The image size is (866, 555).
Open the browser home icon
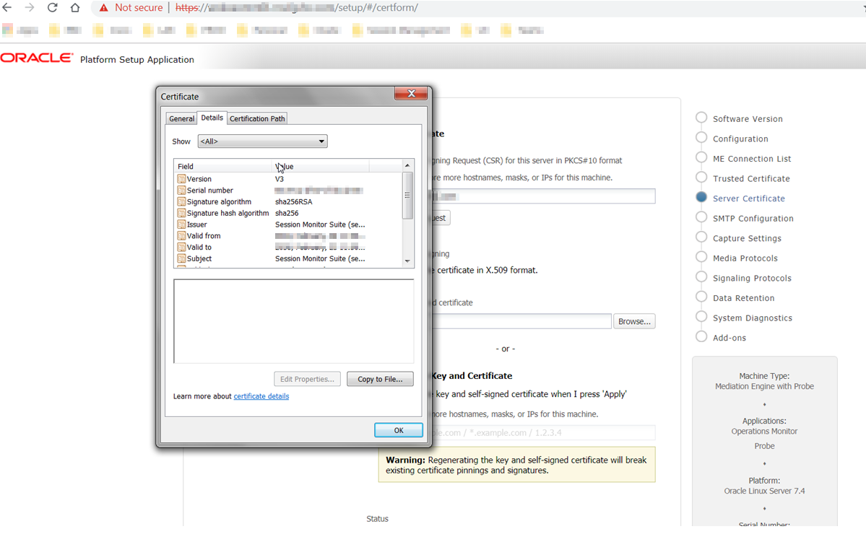[x=75, y=8]
